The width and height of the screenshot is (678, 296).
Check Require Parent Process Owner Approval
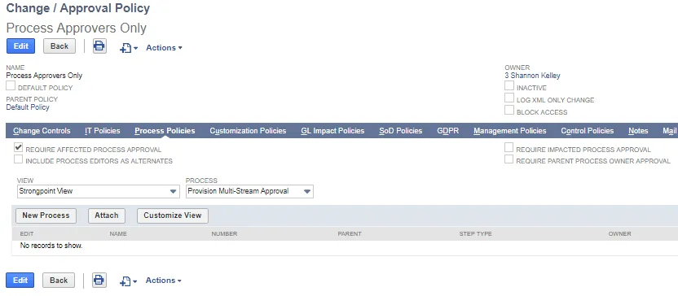509,159
